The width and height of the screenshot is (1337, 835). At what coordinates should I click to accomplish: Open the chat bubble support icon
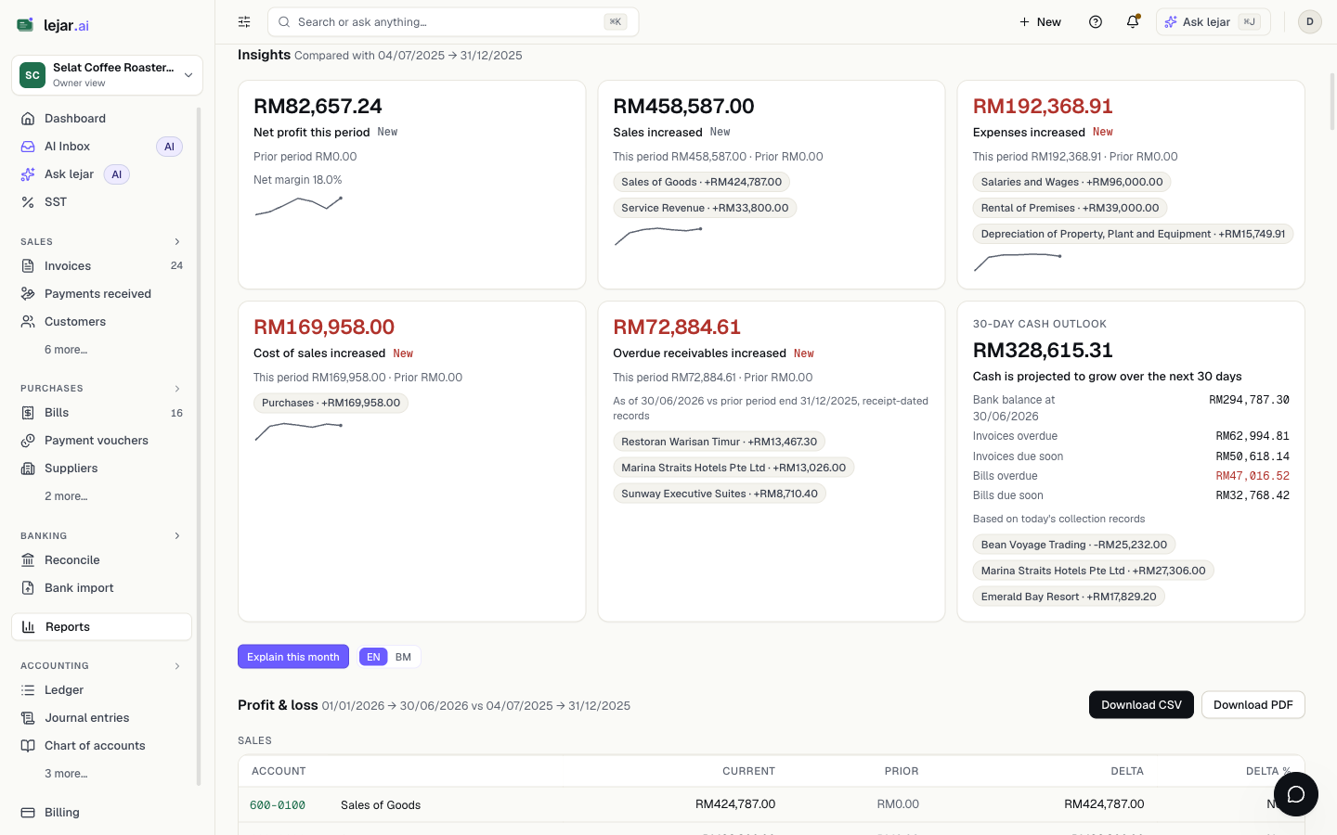[x=1296, y=794]
